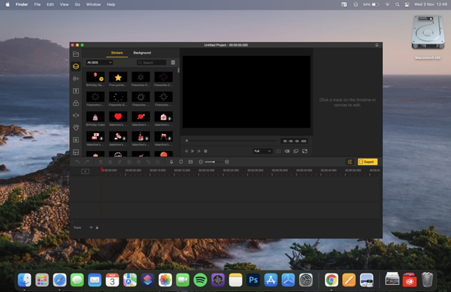The width and height of the screenshot is (451, 292).
Task: Click the Crop icon in timeline toolbar
Action: 148,162
